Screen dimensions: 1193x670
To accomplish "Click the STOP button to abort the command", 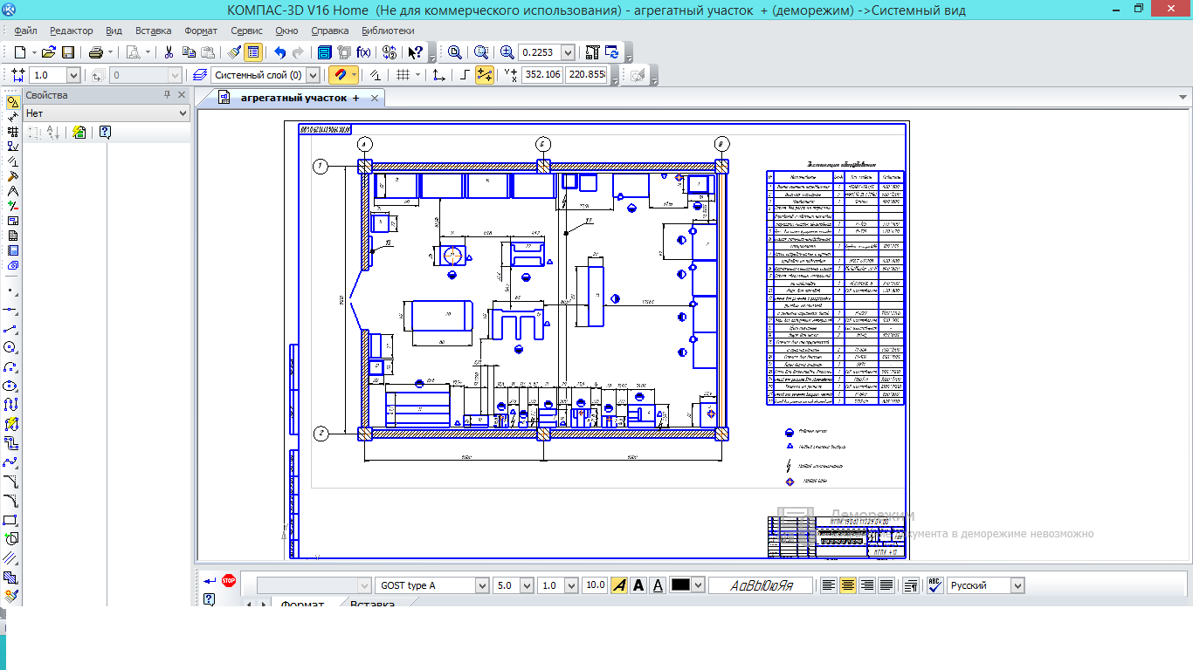I will [x=229, y=580].
